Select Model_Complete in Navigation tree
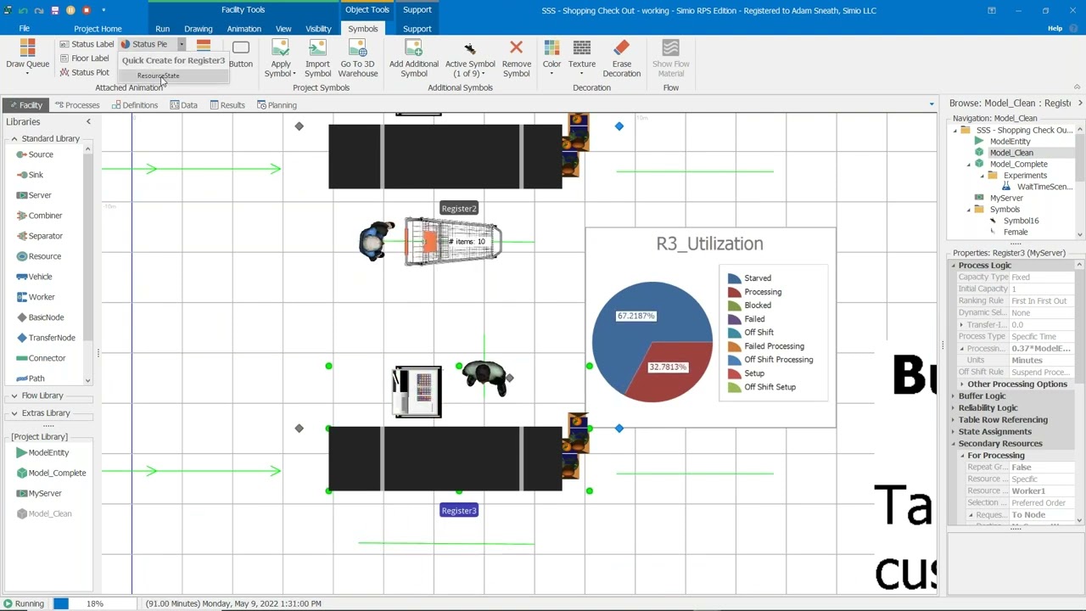 coord(1018,164)
